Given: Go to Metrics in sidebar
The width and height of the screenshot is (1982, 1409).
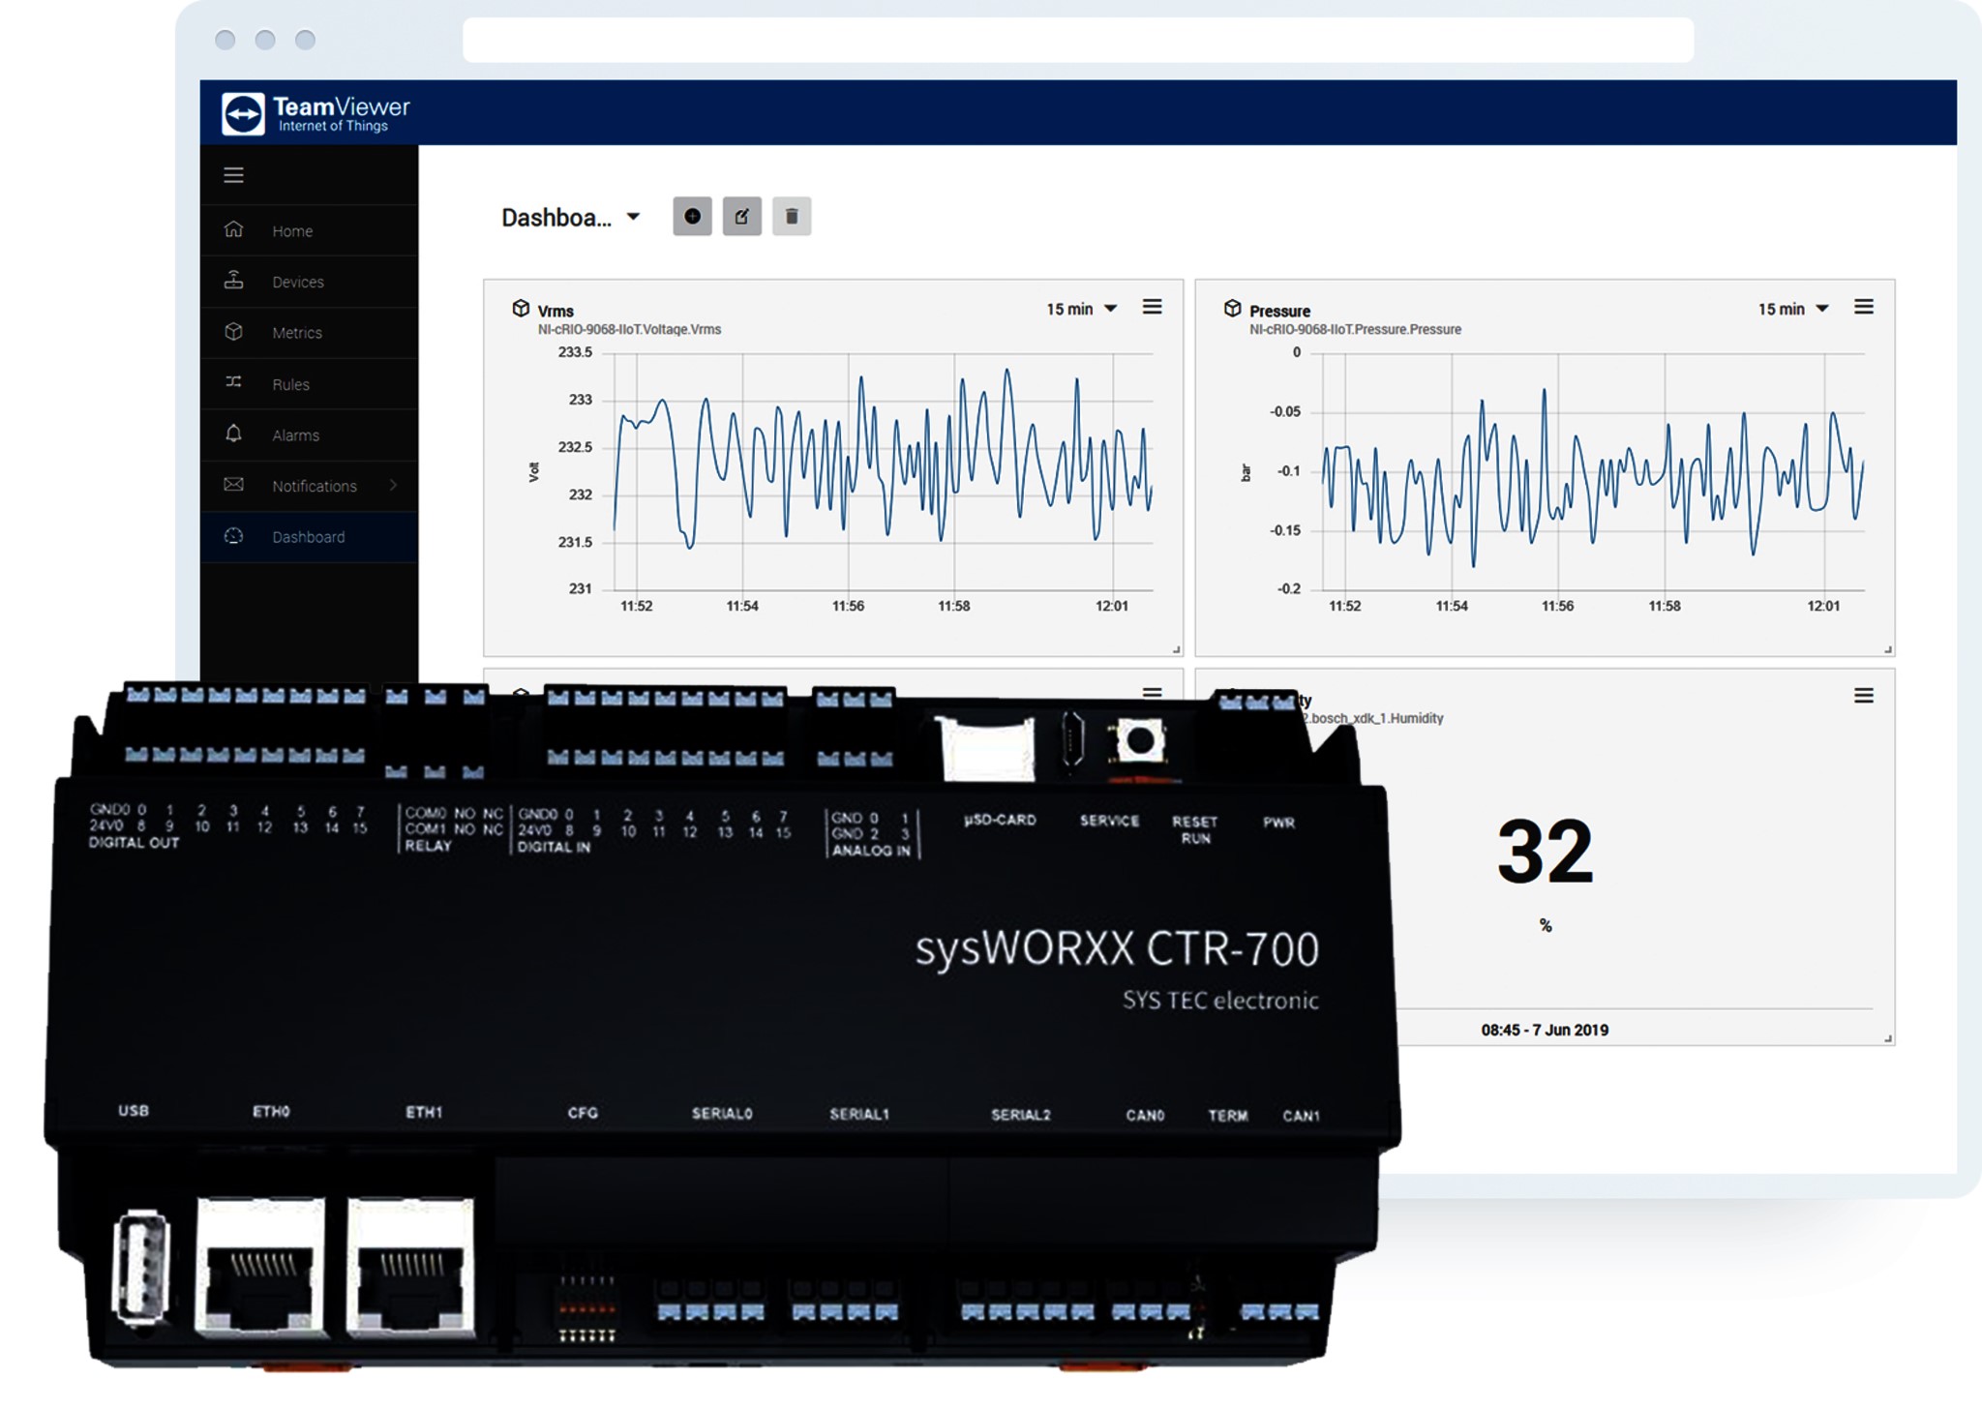Looking at the screenshot, I should click(310, 333).
